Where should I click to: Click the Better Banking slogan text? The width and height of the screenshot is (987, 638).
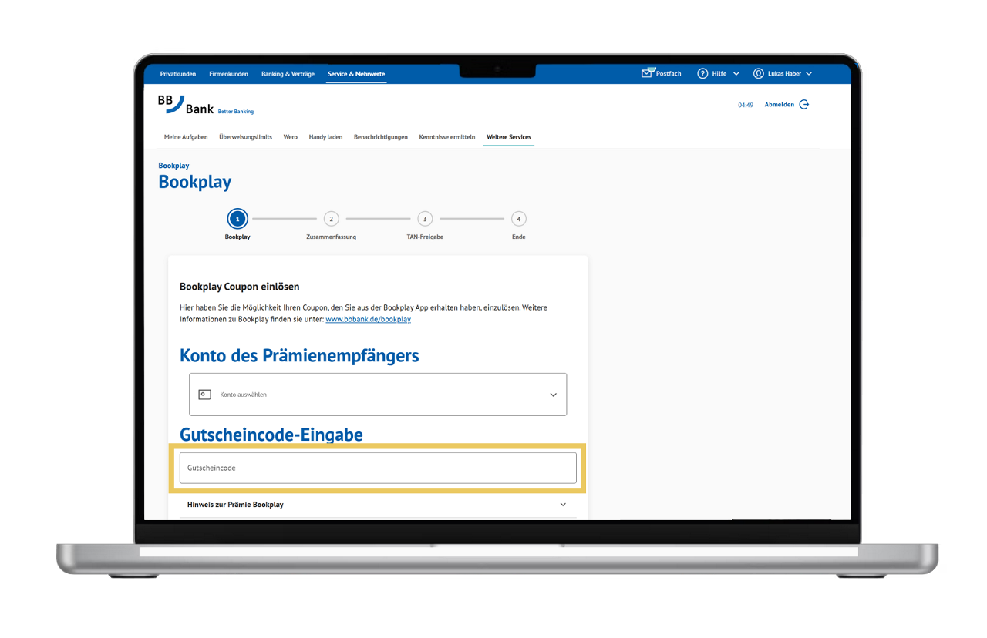point(236,112)
